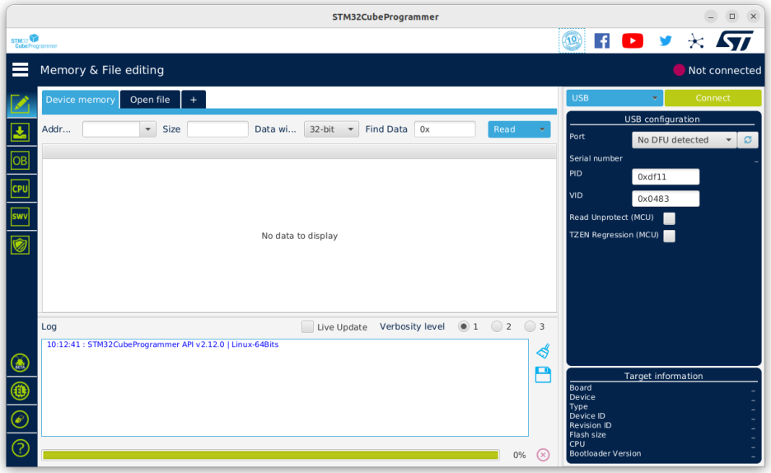Select verbosity level 2
Viewport: 771px width, 473px height.
(497, 326)
